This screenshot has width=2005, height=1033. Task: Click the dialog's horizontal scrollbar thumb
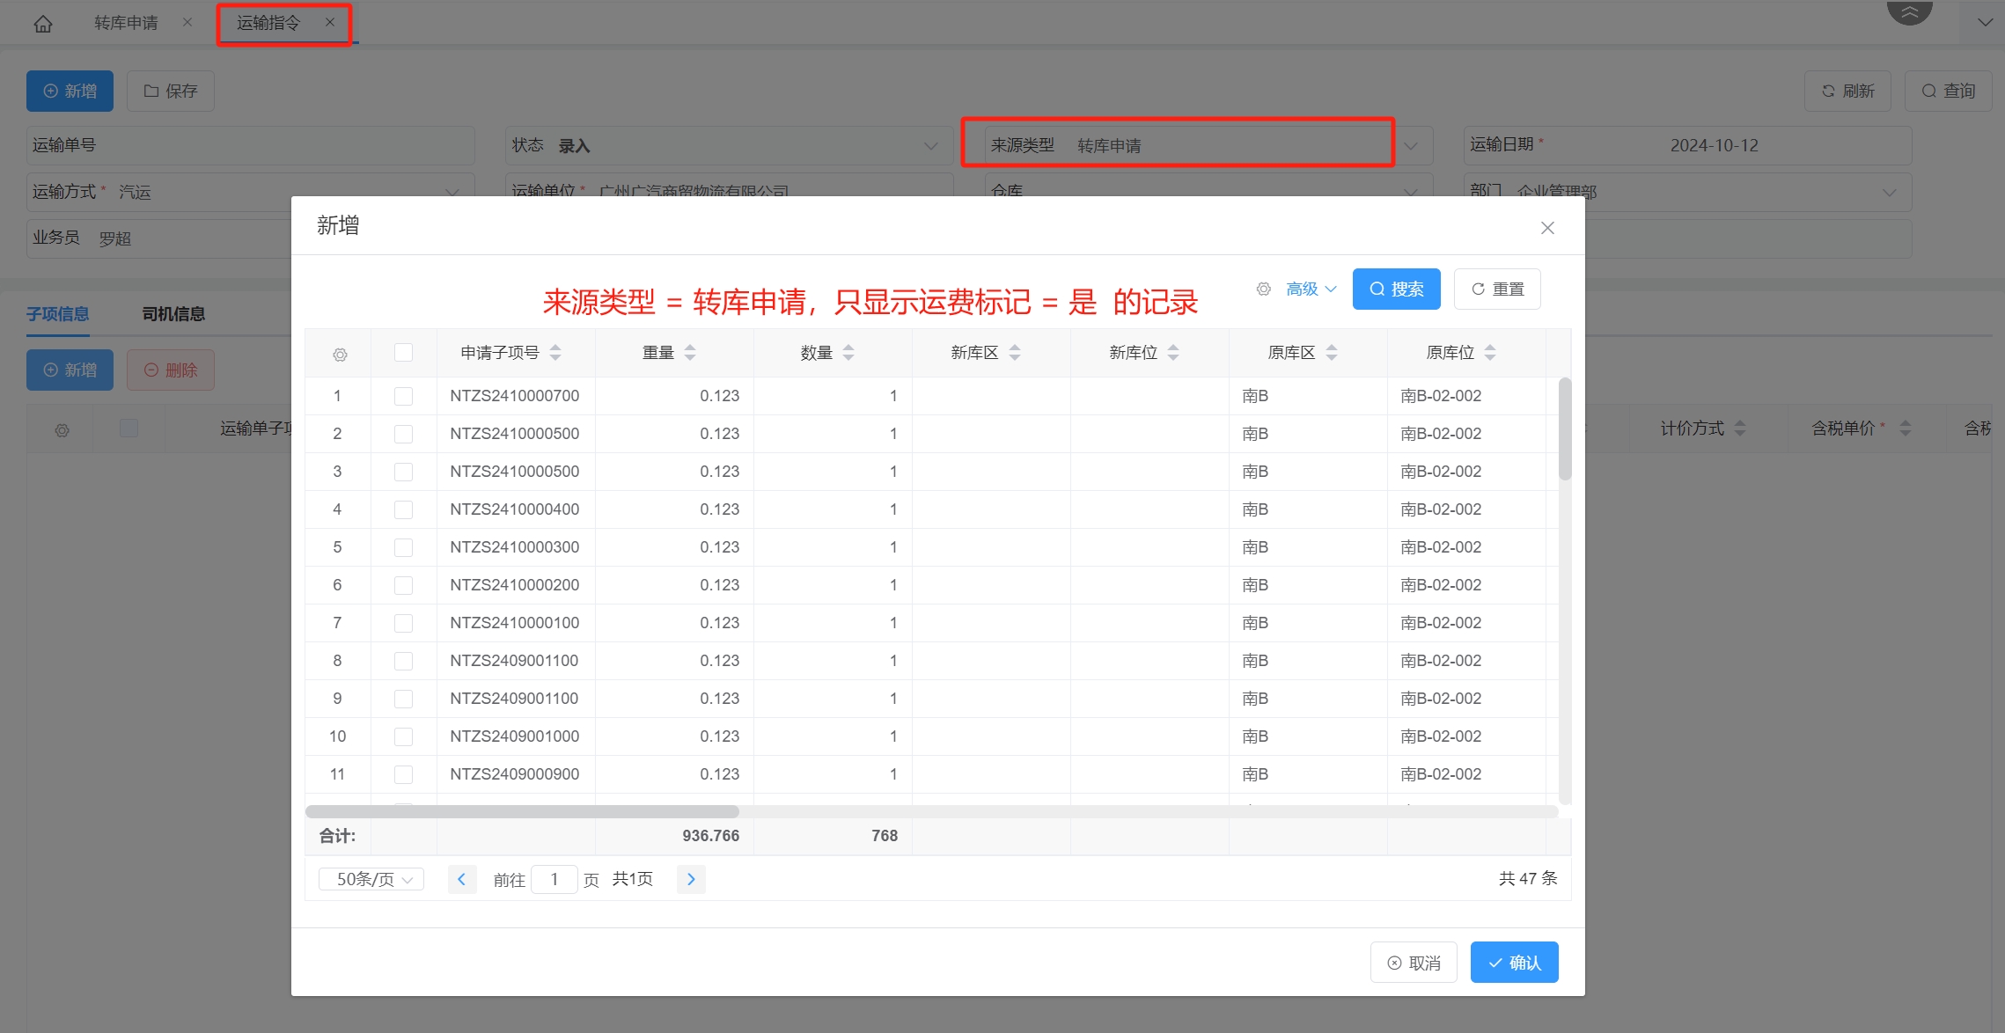[x=522, y=811]
